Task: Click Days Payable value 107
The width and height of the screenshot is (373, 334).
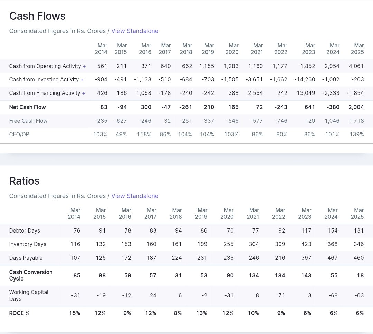Action: [x=75, y=258]
